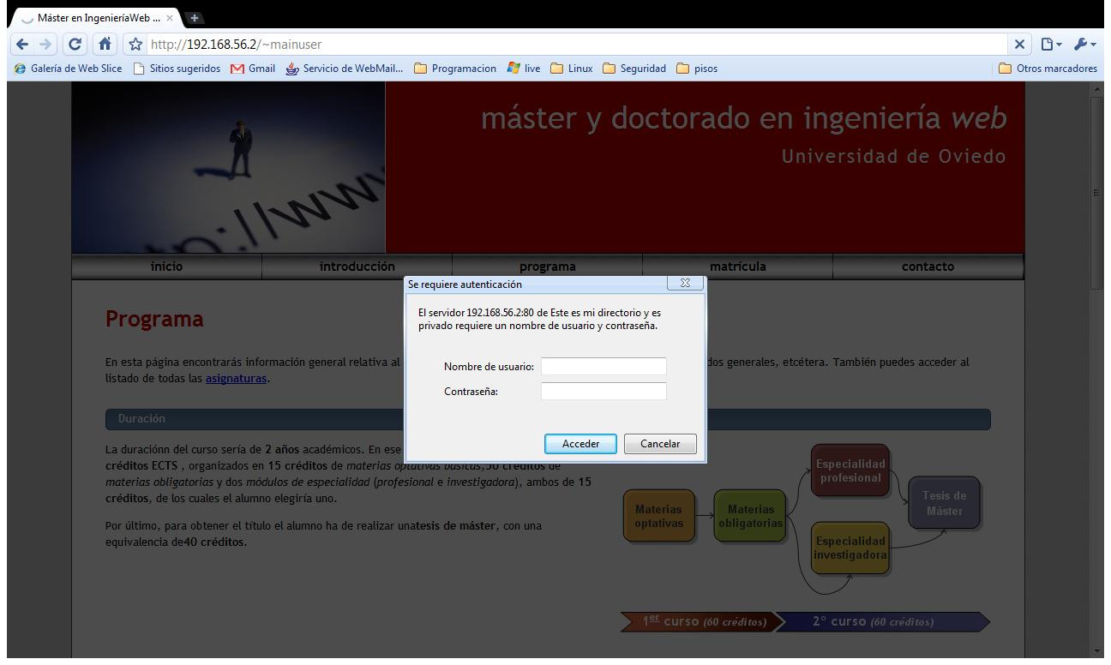The image size is (1111, 665).
Task: Follow the asignaturas link
Action: coord(236,378)
